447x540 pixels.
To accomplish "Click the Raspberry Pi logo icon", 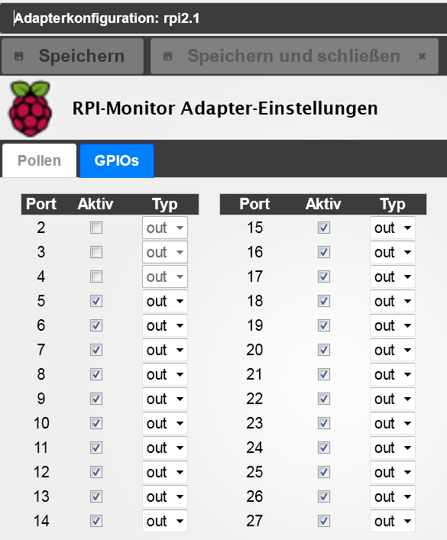I will point(31,108).
